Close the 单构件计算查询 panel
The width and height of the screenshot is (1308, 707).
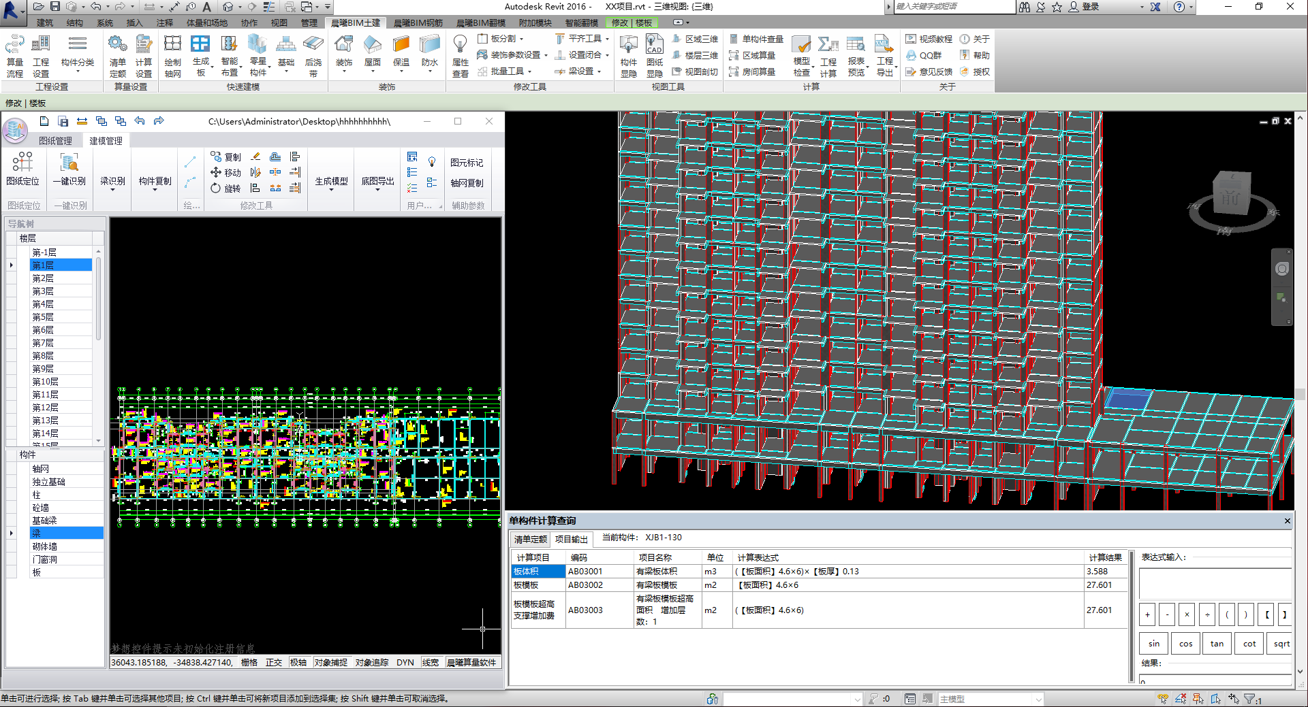coord(1287,521)
